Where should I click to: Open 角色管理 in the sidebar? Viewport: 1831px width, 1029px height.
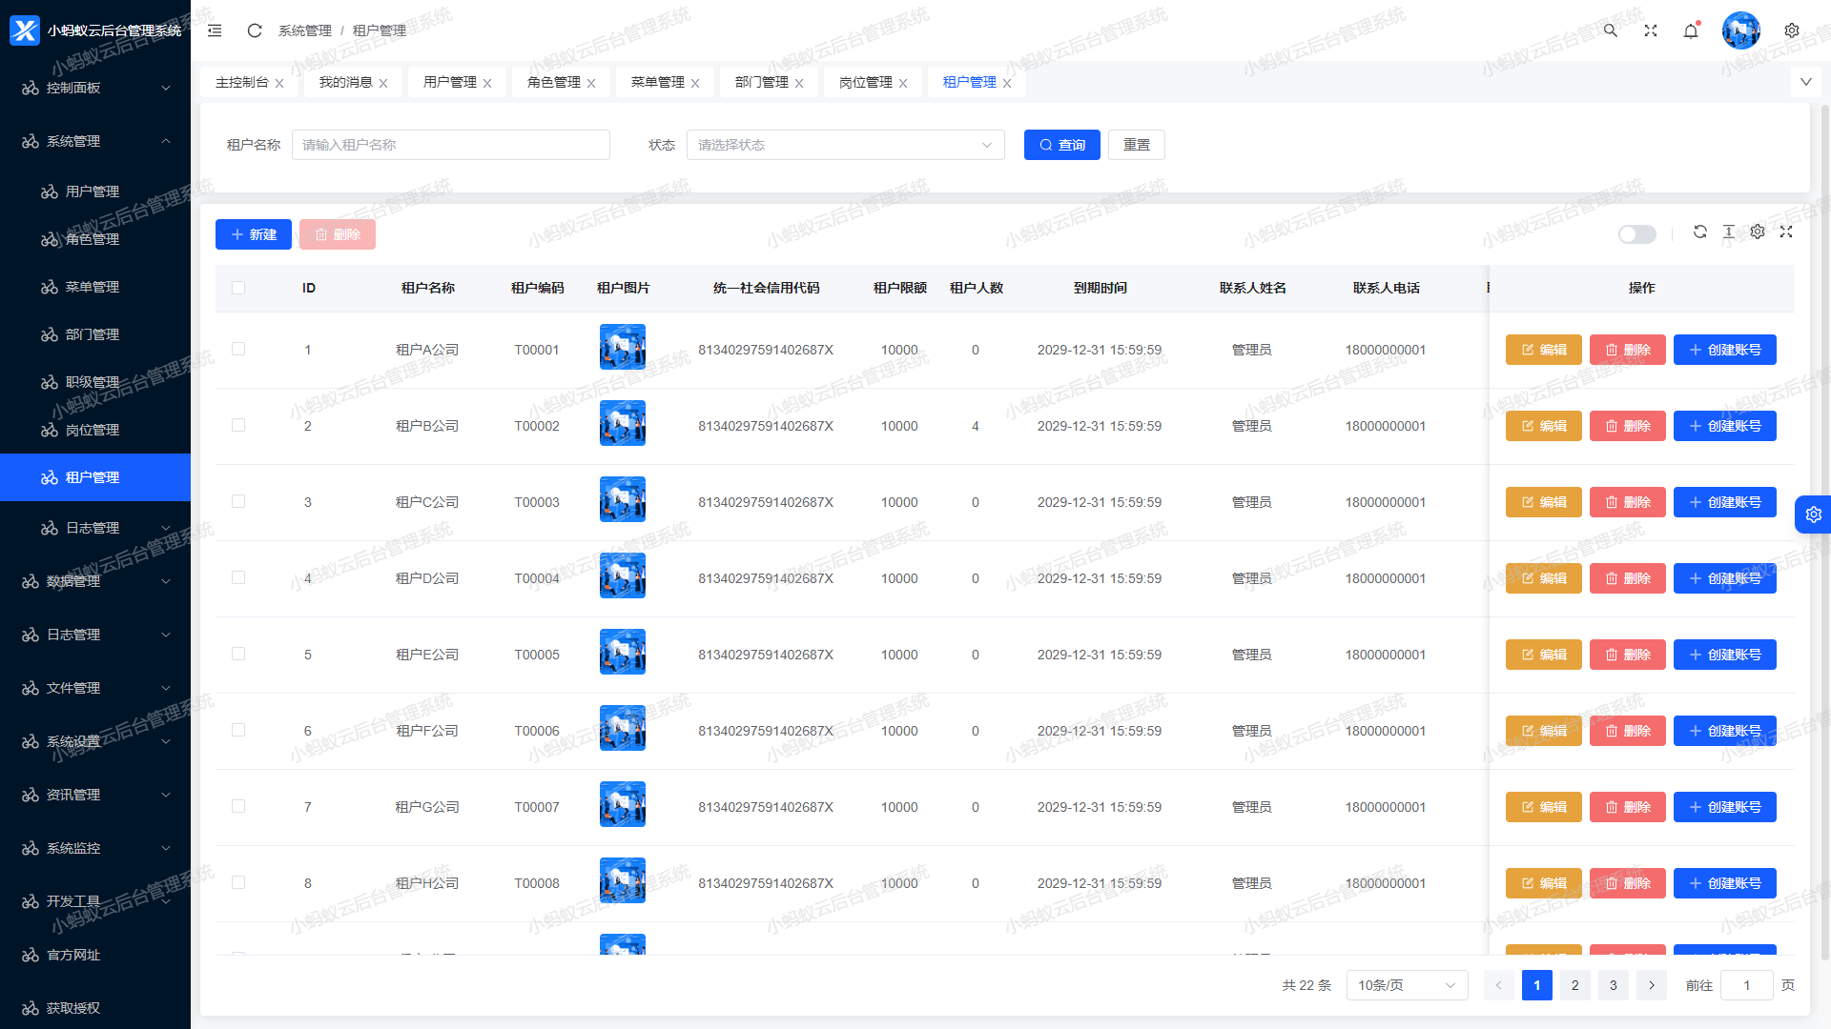tap(93, 239)
